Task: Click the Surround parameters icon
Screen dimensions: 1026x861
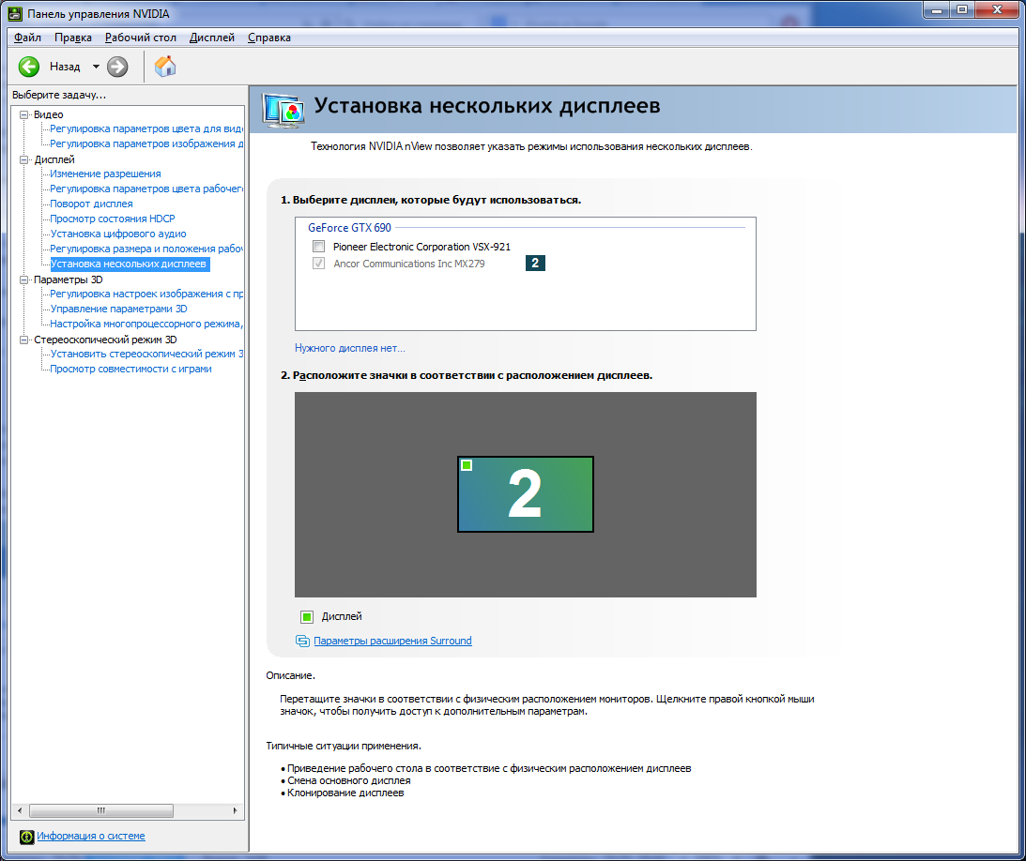Action: [302, 641]
